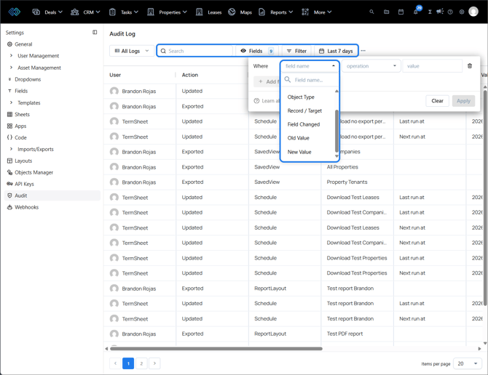This screenshot has height=375, width=488.
Task: Click the field list dropdown scrollbar
Action: [x=337, y=131]
